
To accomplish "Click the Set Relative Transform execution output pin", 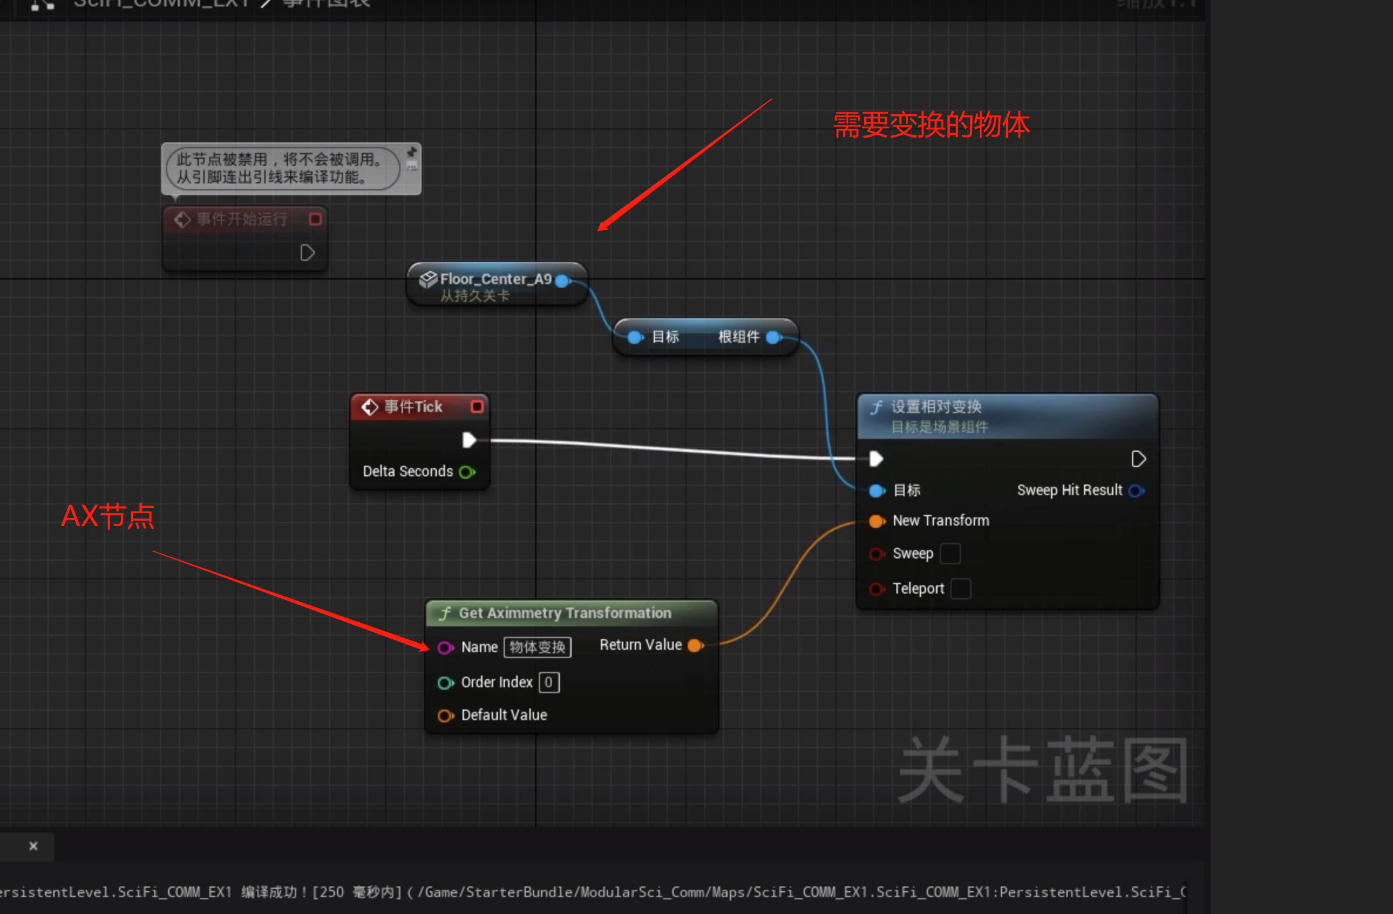I will (1138, 459).
